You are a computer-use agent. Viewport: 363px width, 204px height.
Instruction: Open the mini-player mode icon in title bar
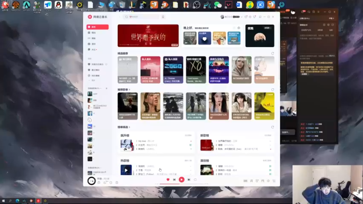pyautogui.click(x=260, y=17)
